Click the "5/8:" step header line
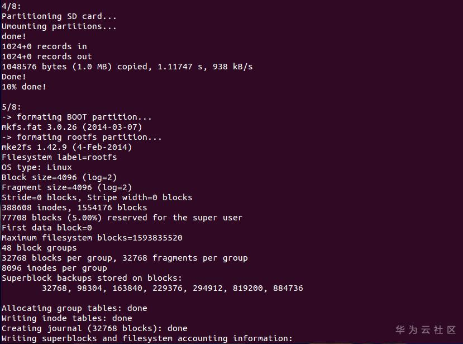This screenshot has height=344, width=463. pyautogui.click(x=12, y=107)
